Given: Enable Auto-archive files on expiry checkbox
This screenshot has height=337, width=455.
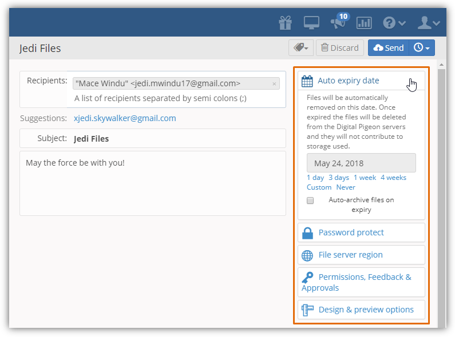Looking at the screenshot, I should (310, 200).
